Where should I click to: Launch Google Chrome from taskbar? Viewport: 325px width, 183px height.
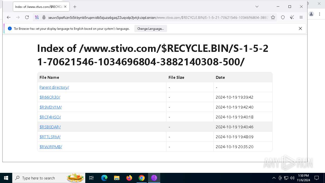142,178
